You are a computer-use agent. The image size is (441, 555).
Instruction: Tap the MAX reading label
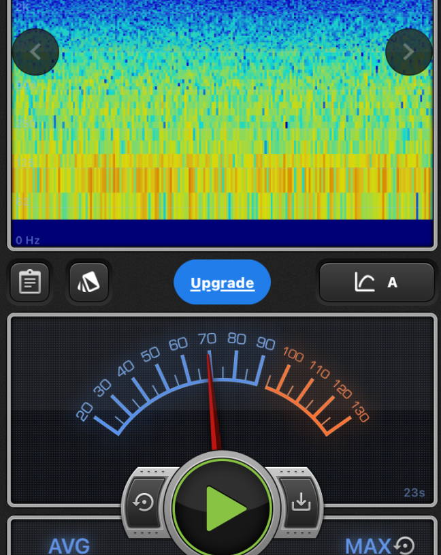point(367,545)
